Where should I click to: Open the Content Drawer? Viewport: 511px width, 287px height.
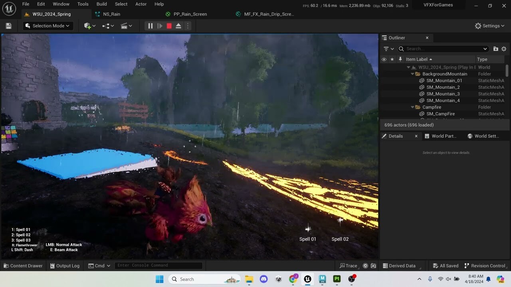23,265
